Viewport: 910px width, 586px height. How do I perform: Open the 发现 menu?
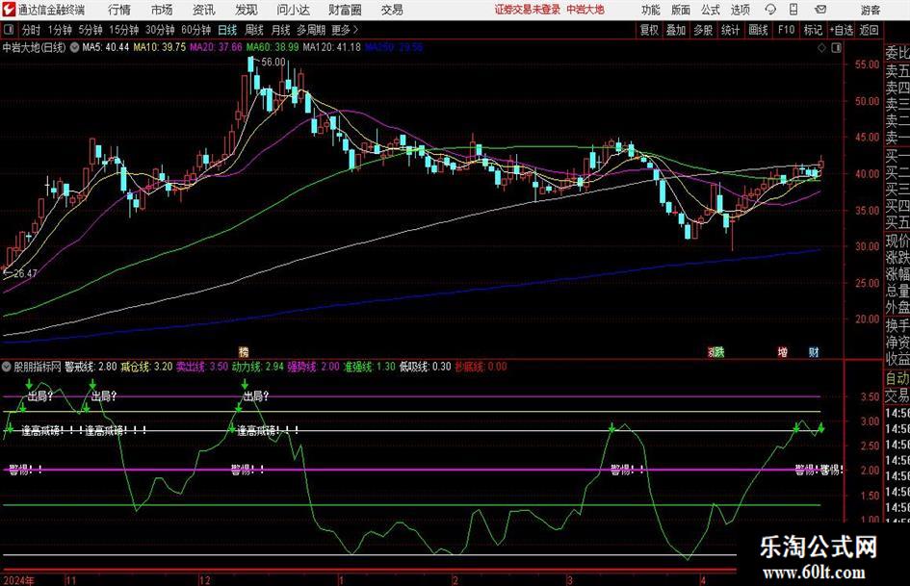[247, 10]
